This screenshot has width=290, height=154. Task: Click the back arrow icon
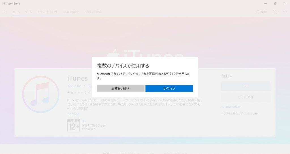pos(5,12)
